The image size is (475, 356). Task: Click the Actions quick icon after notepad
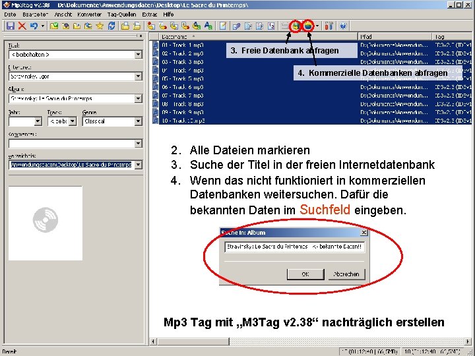237,26
